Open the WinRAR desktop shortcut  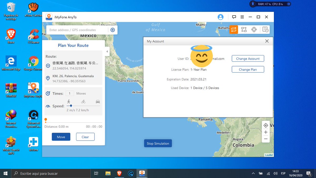11,90
